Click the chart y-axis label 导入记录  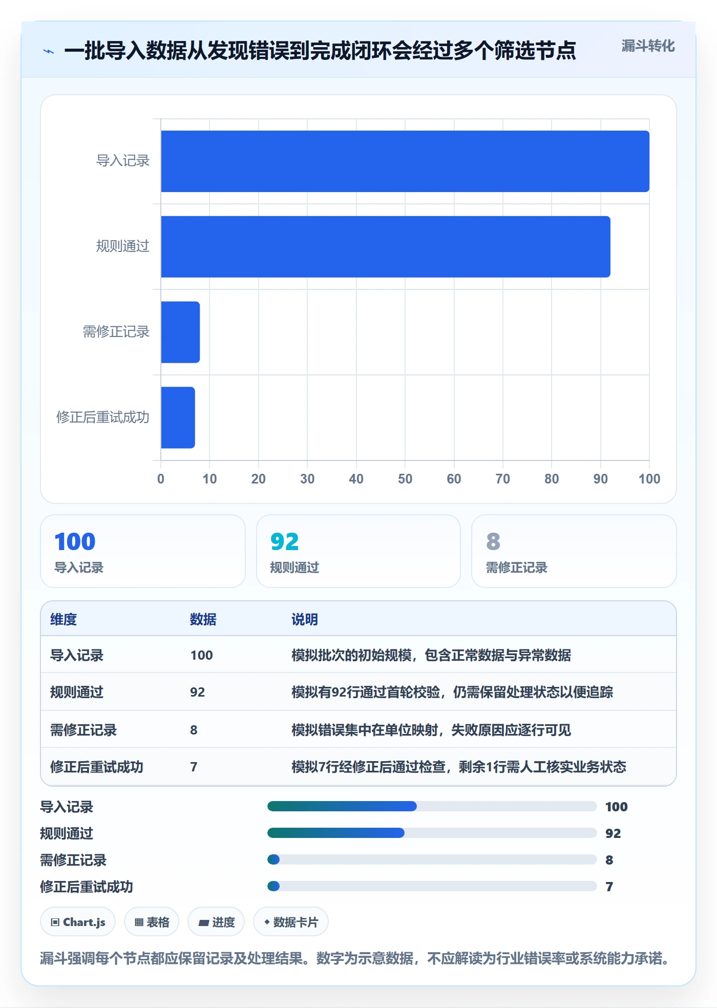click(x=123, y=161)
